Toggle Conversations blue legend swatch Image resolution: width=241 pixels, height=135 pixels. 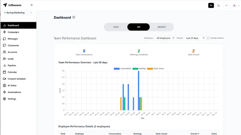coord(117,69)
